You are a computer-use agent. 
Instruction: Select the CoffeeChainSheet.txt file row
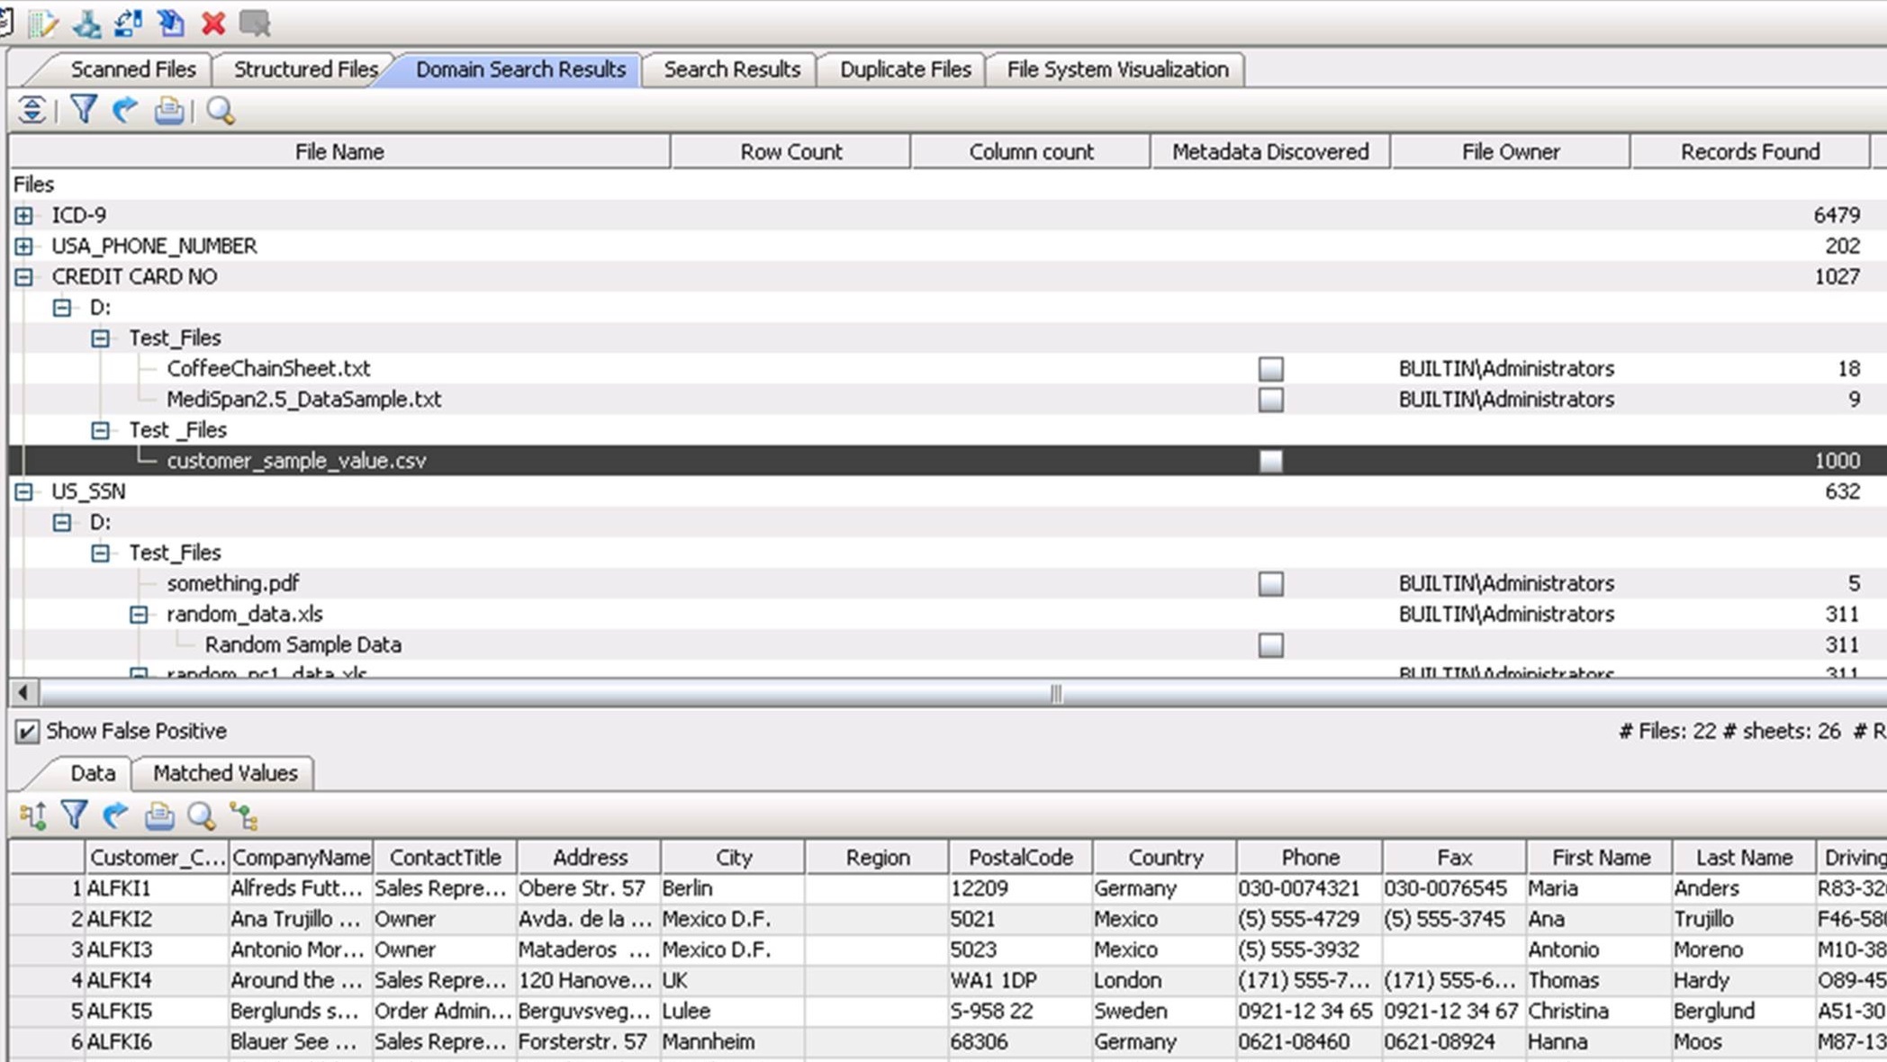coord(947,369)
